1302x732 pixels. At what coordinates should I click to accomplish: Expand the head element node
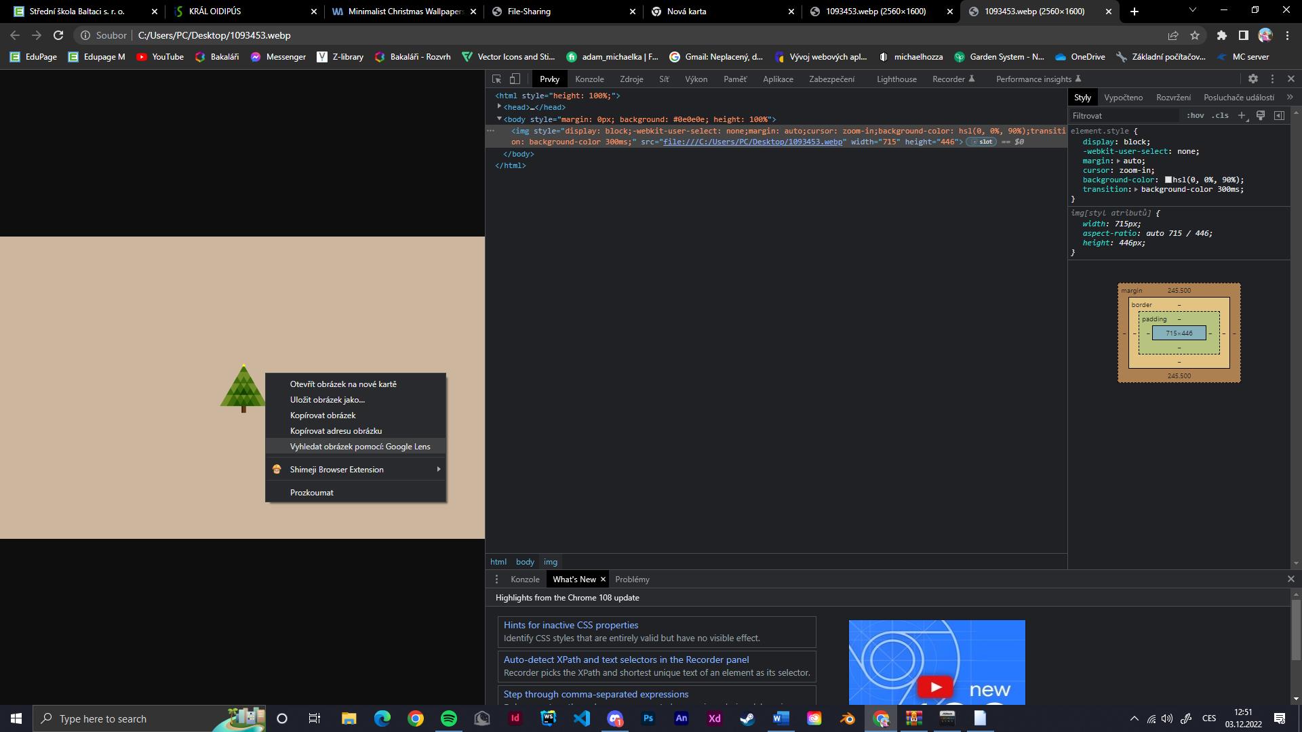click(499, 107)
